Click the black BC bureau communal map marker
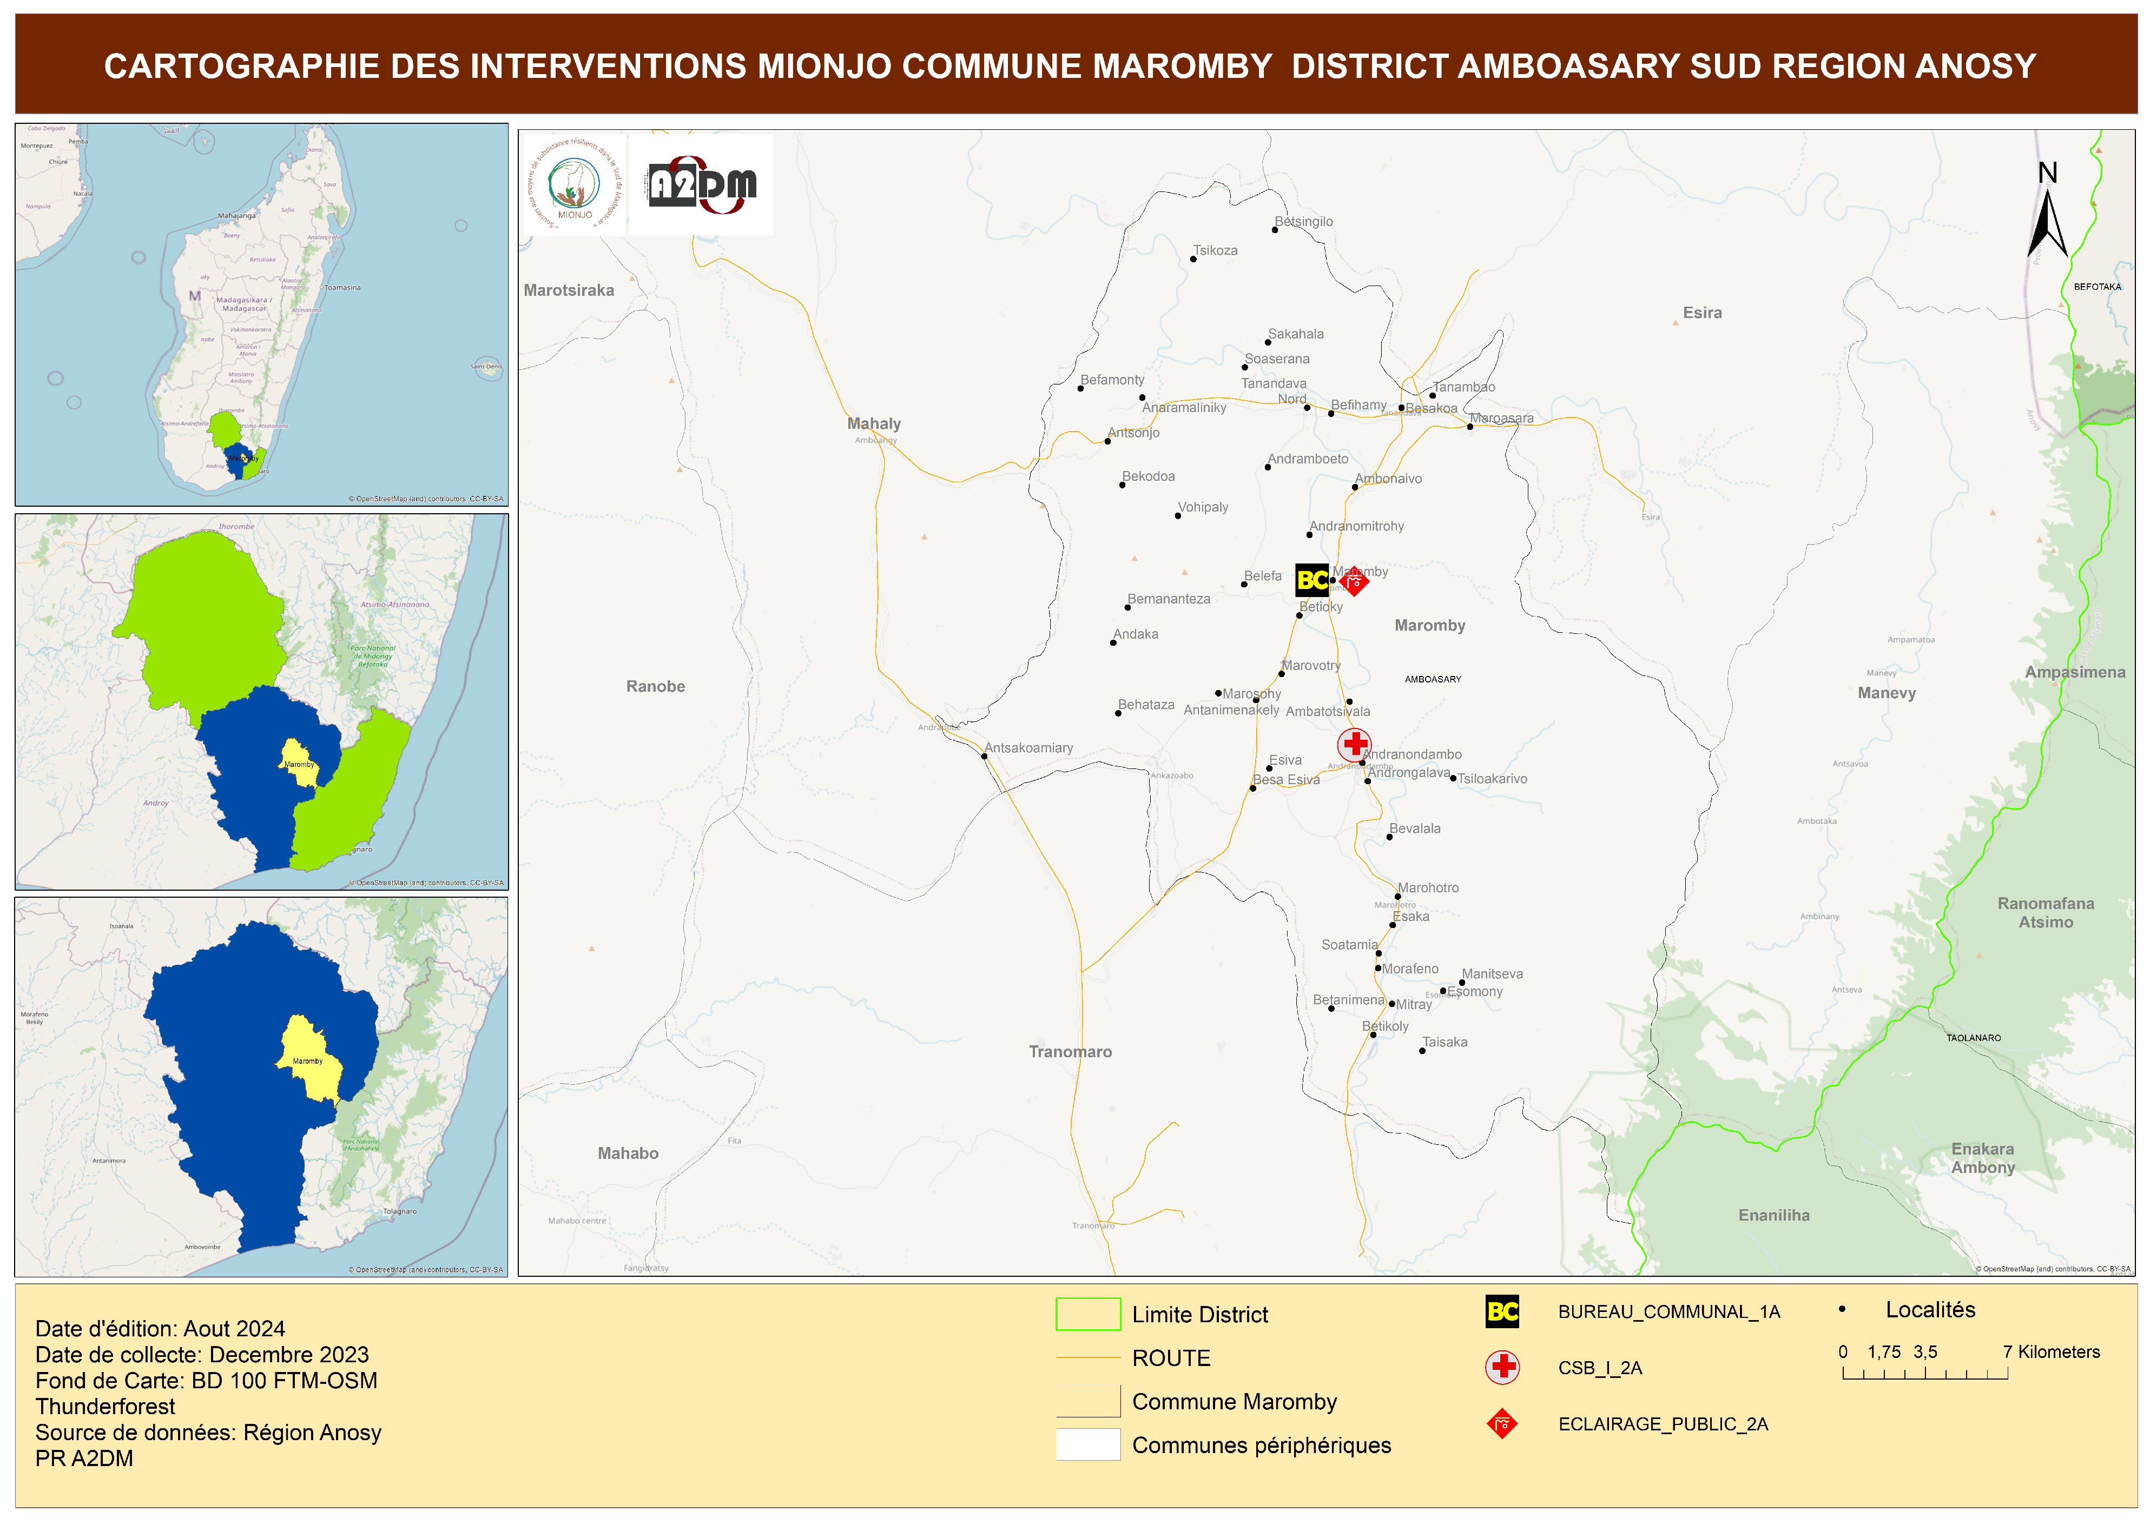Viewport: 2150px width, 1518px height. (x=1311, y=580)
